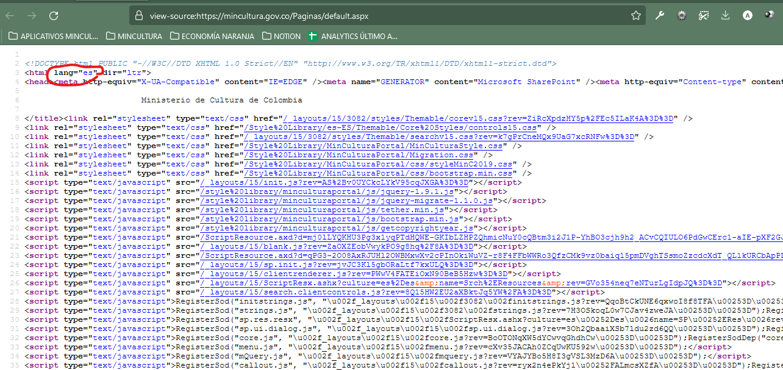Open ScriptResource.axd link starting d=mj01
783x370 pixels.
[x=491, y=237]
